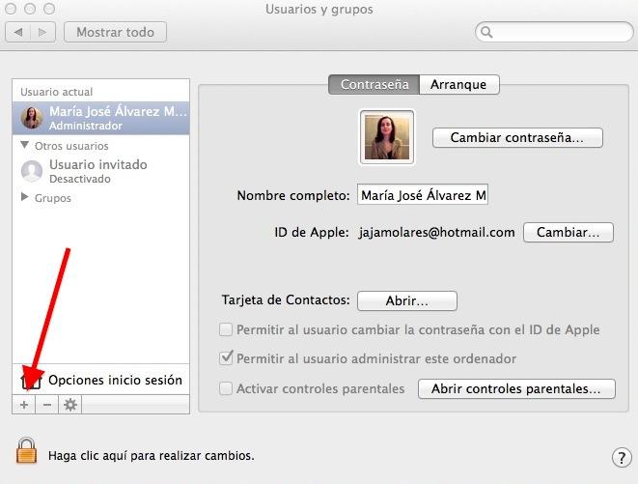Click the Nombre completo text field
Screen dimensions: 638x484
[423, 195]
